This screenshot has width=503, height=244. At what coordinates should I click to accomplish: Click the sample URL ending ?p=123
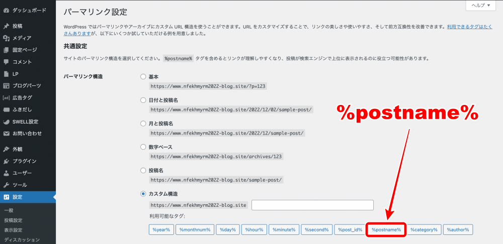[x=208, y=86]
